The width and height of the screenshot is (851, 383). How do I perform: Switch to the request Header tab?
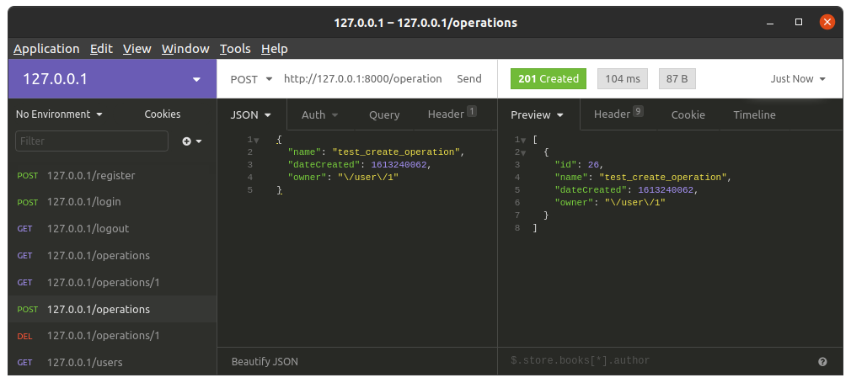click(452, 114)
